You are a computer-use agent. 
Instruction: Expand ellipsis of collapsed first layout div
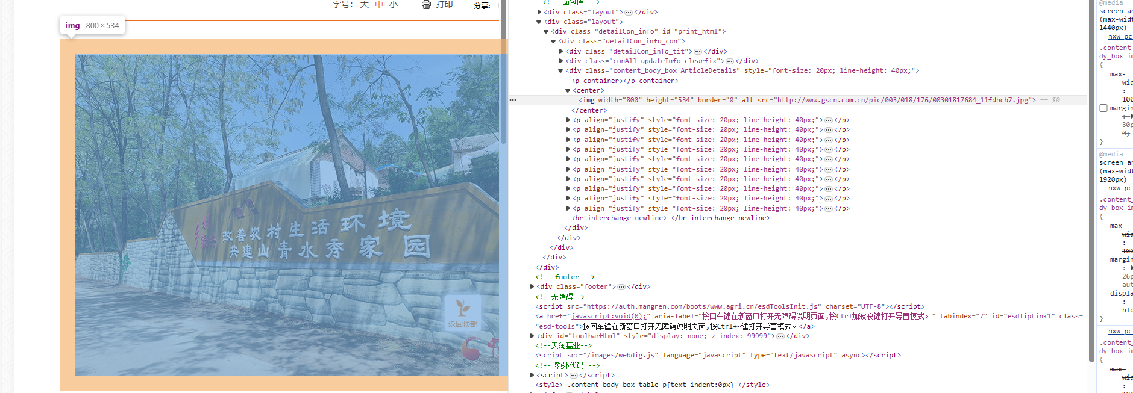point(629,12)
